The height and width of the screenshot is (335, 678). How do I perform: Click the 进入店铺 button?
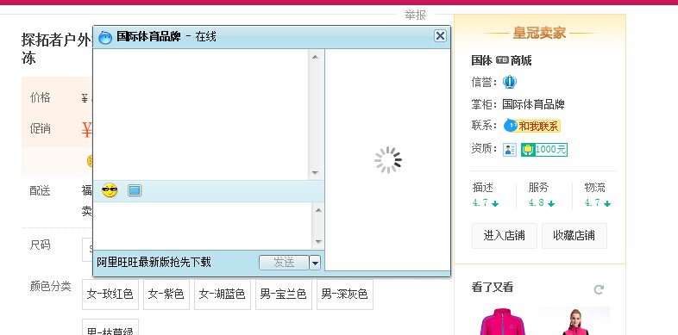tap(504, 236)
